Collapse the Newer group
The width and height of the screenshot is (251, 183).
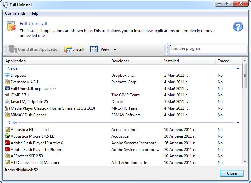click(238, 68)
